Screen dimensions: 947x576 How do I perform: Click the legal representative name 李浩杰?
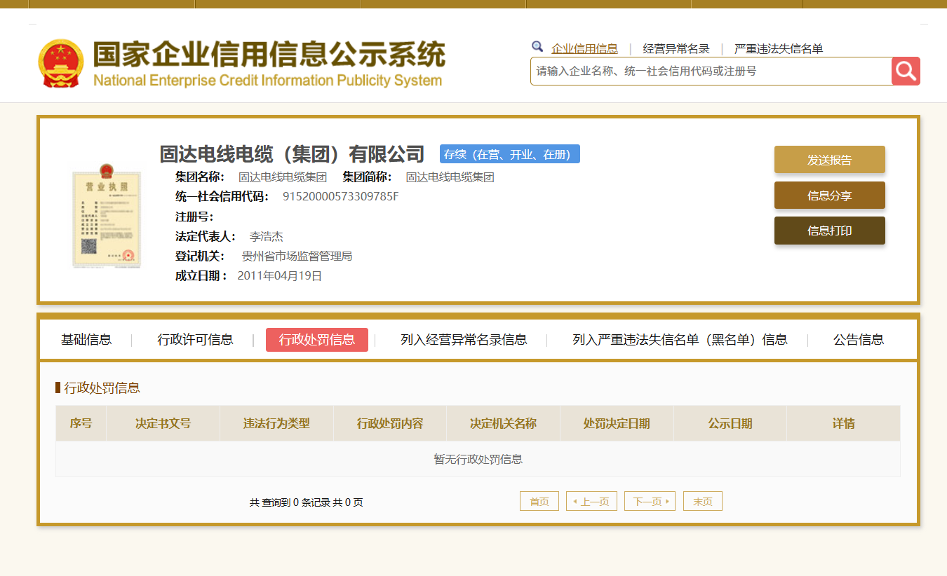(x=267, y=237)
